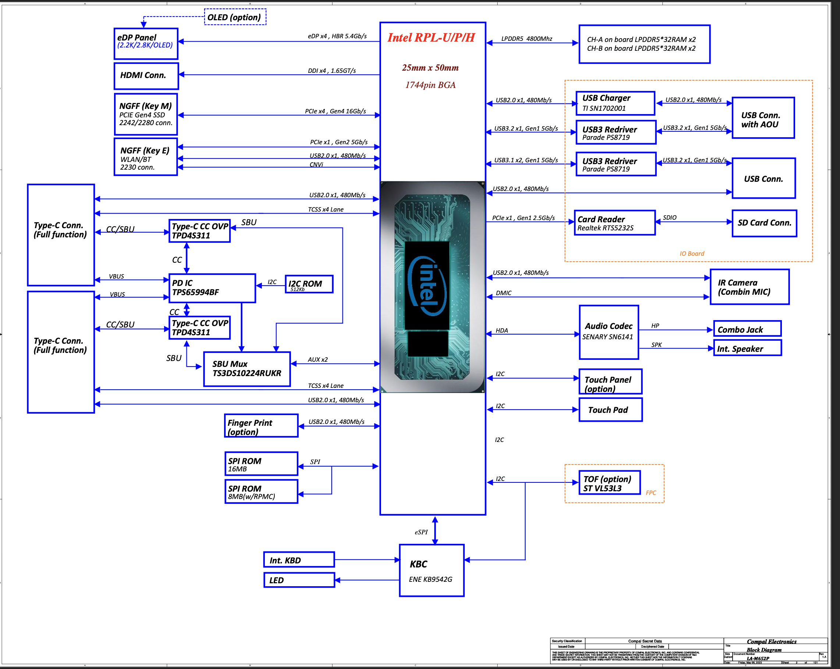Select the SPI ROM 16MB block
The width and height of the screenshot is (840, 669).
[x=261, y=464]
